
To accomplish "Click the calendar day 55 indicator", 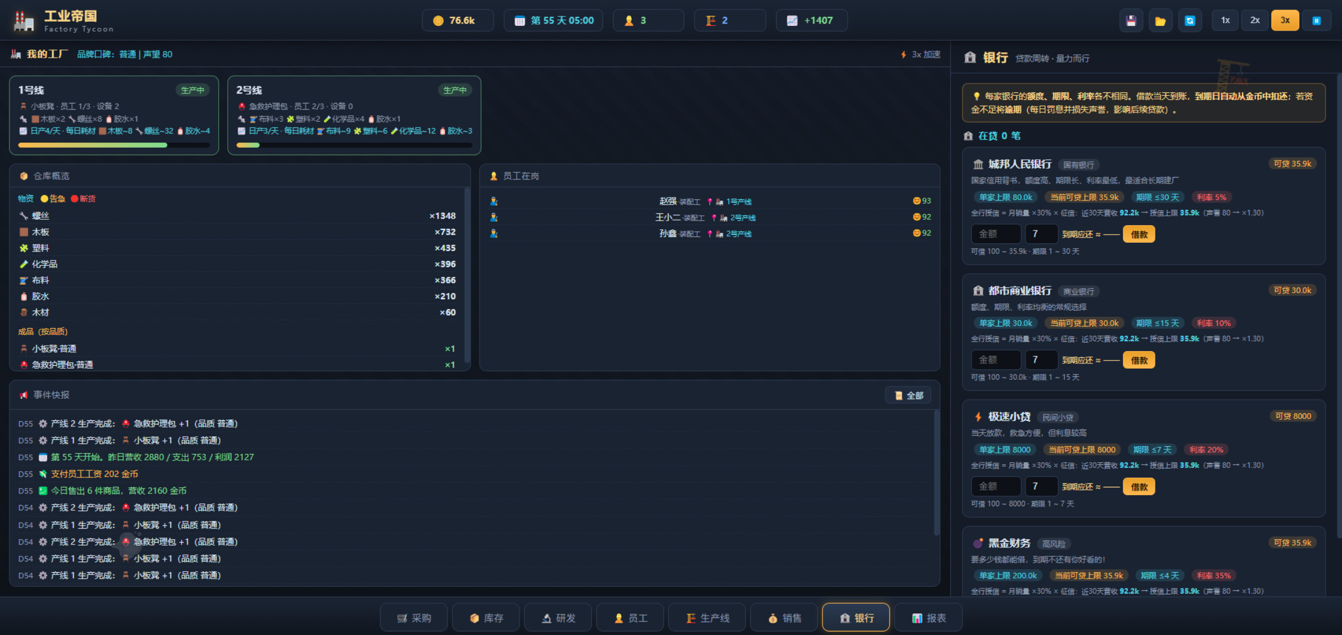I will coord(553,21).
